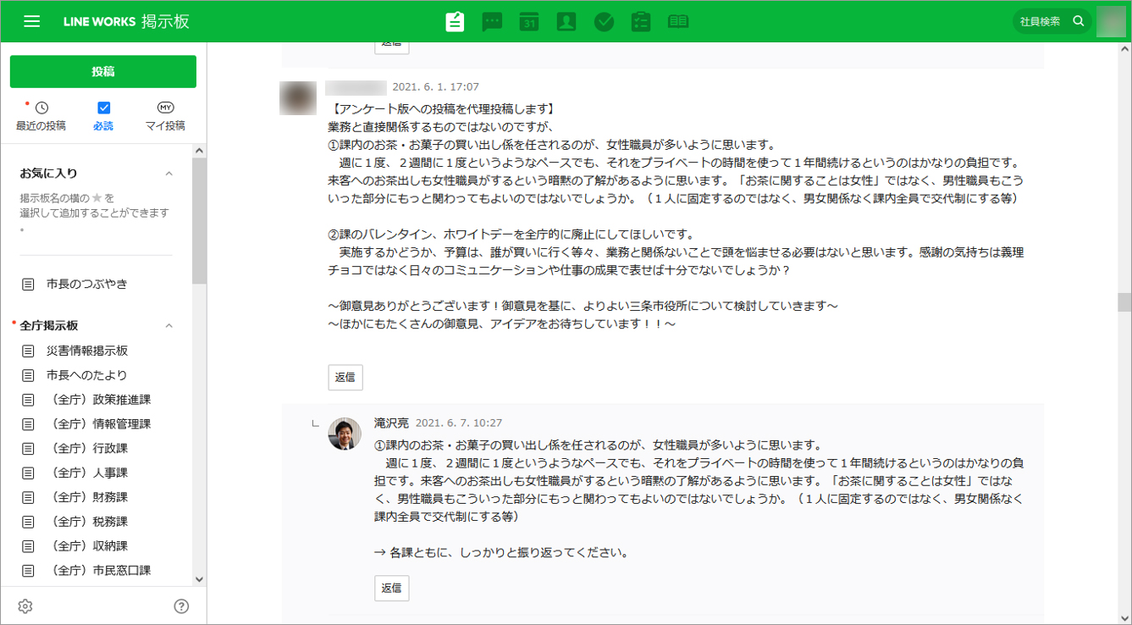Collapse the お気に入り section
The image size is (1132, 625).
point(168,174)
